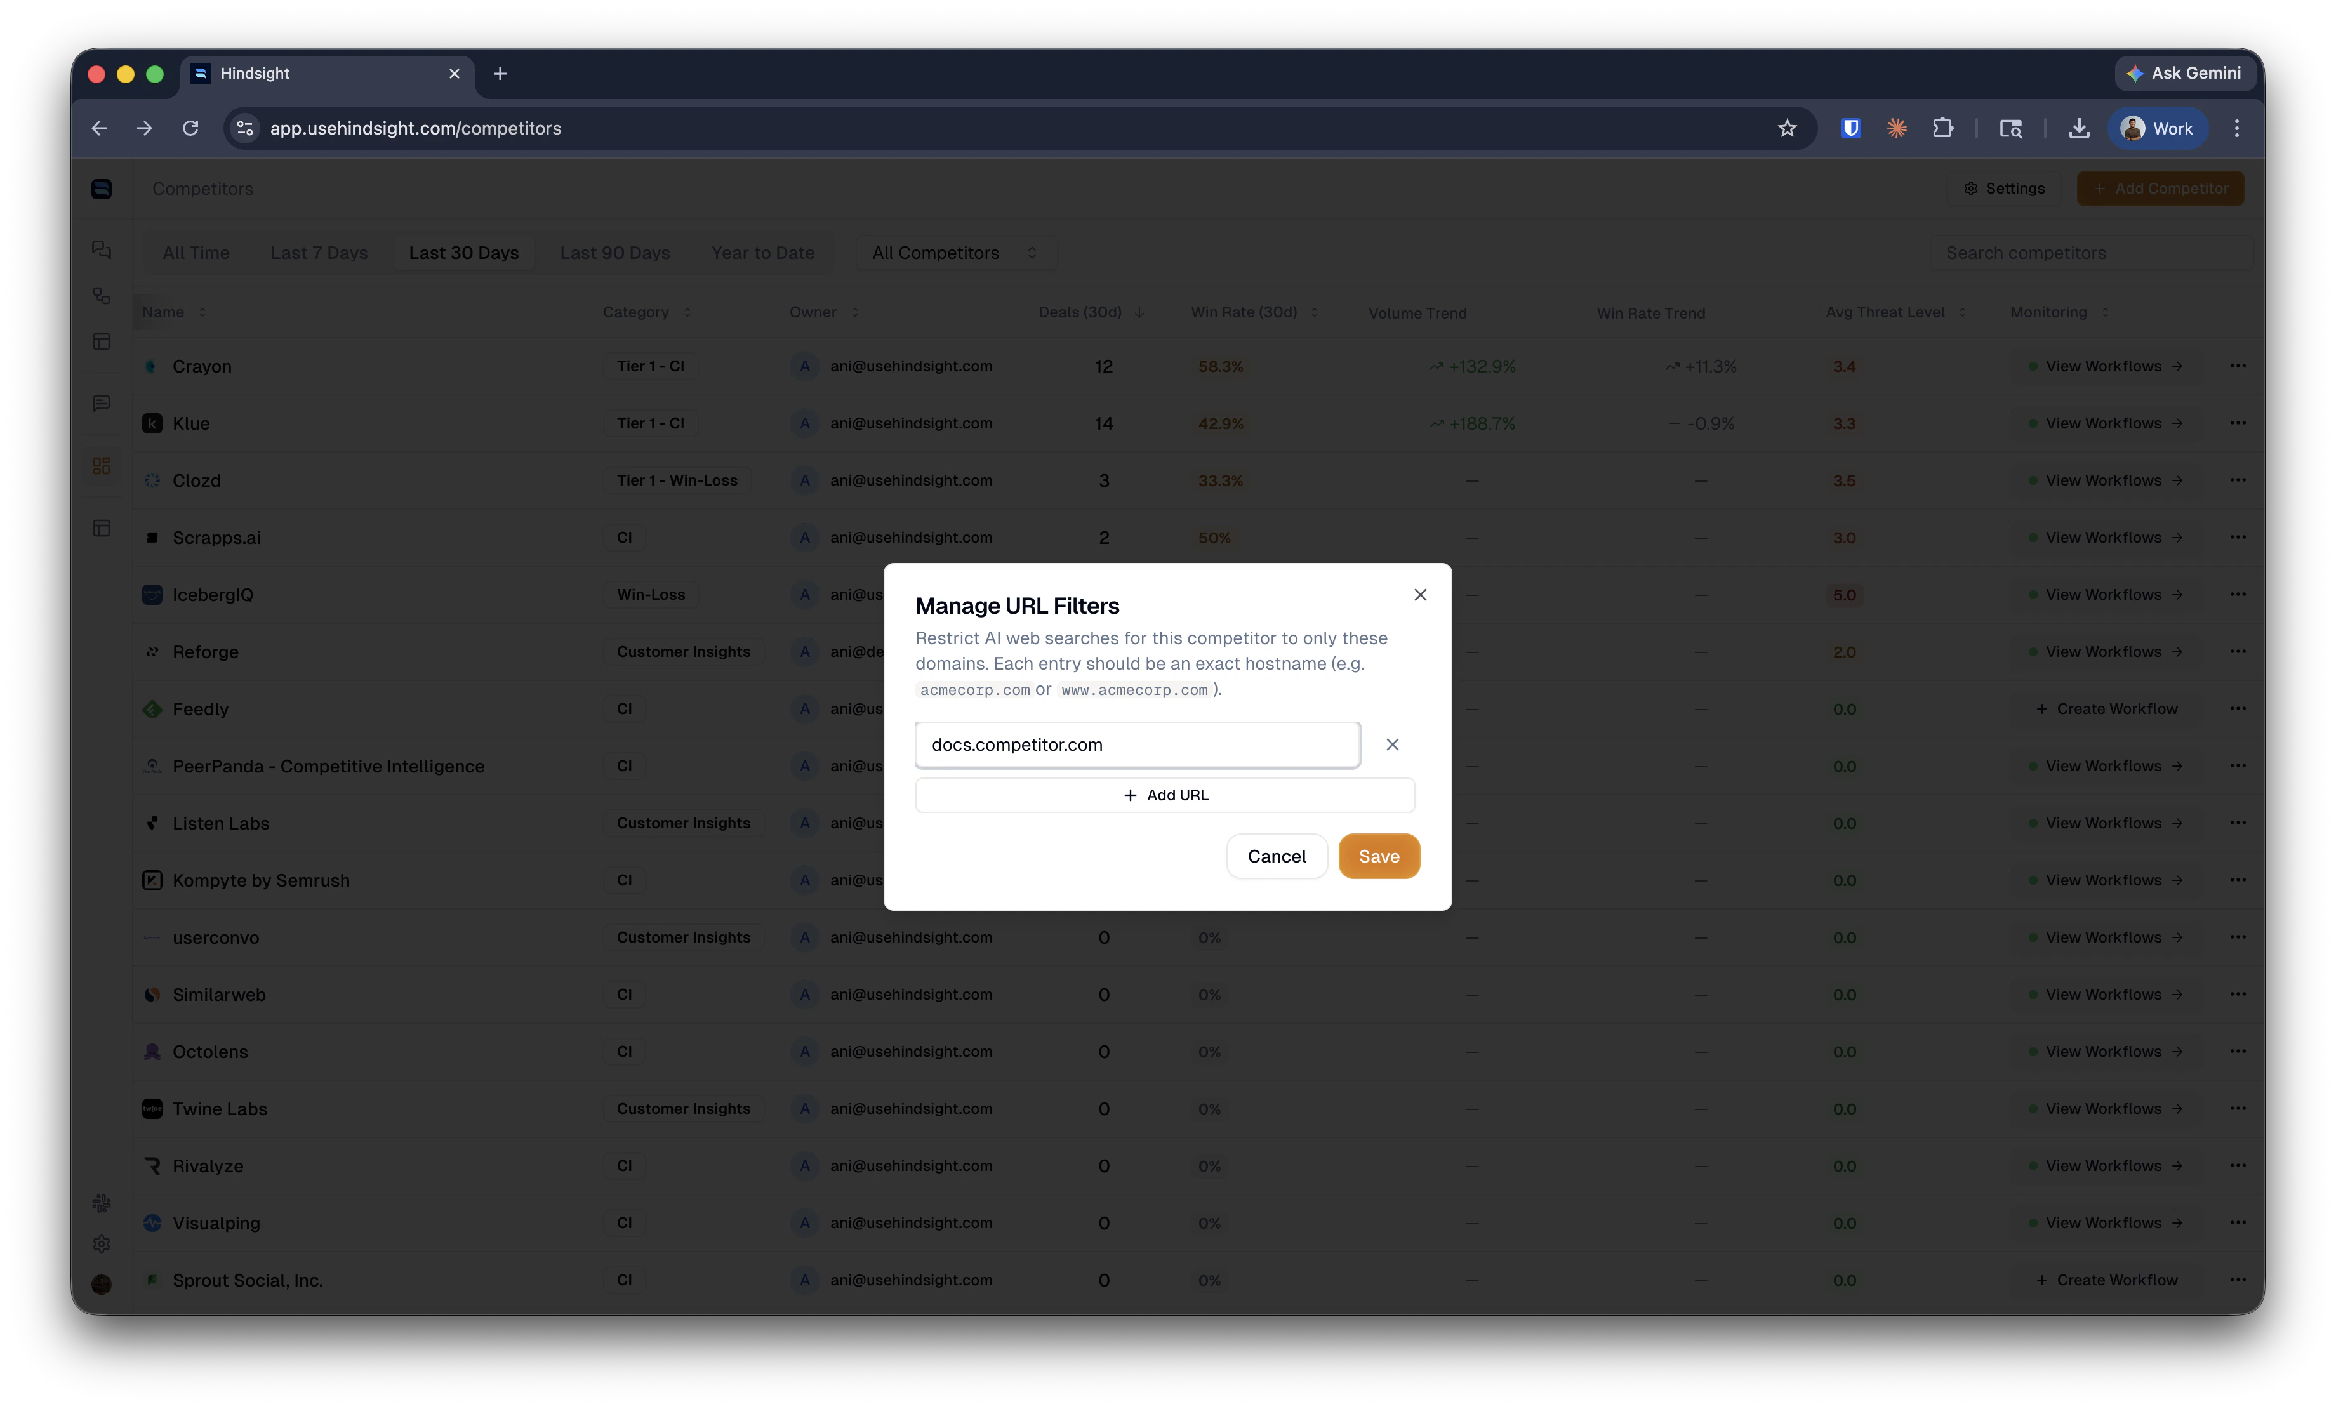Screen dimensions: 2336x1409
Task: Toggle the Win Rate (30d) column sort
Action: pyautogui.click(x=1315, y=312)
